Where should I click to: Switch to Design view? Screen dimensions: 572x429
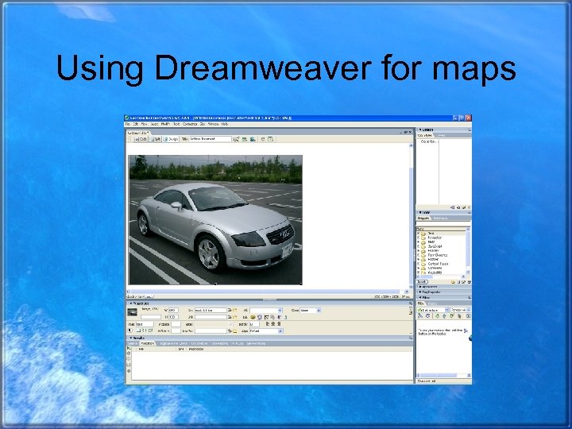tap(171, 139)
